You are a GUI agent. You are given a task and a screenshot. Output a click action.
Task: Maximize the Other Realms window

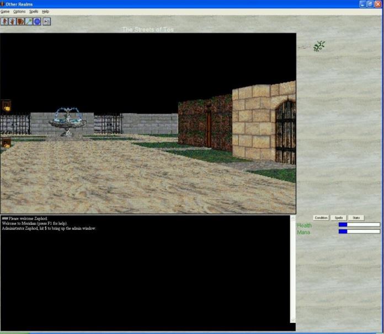[371, 4]
